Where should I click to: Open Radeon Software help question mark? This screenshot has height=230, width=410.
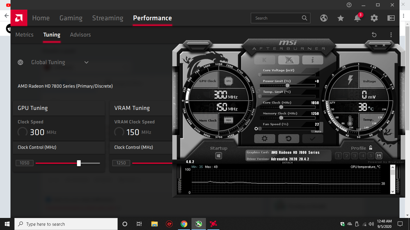coord(349,5)
